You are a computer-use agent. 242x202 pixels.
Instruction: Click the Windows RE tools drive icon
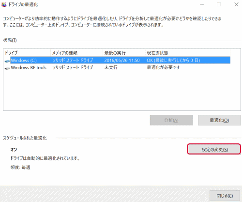tap(7, 68)
